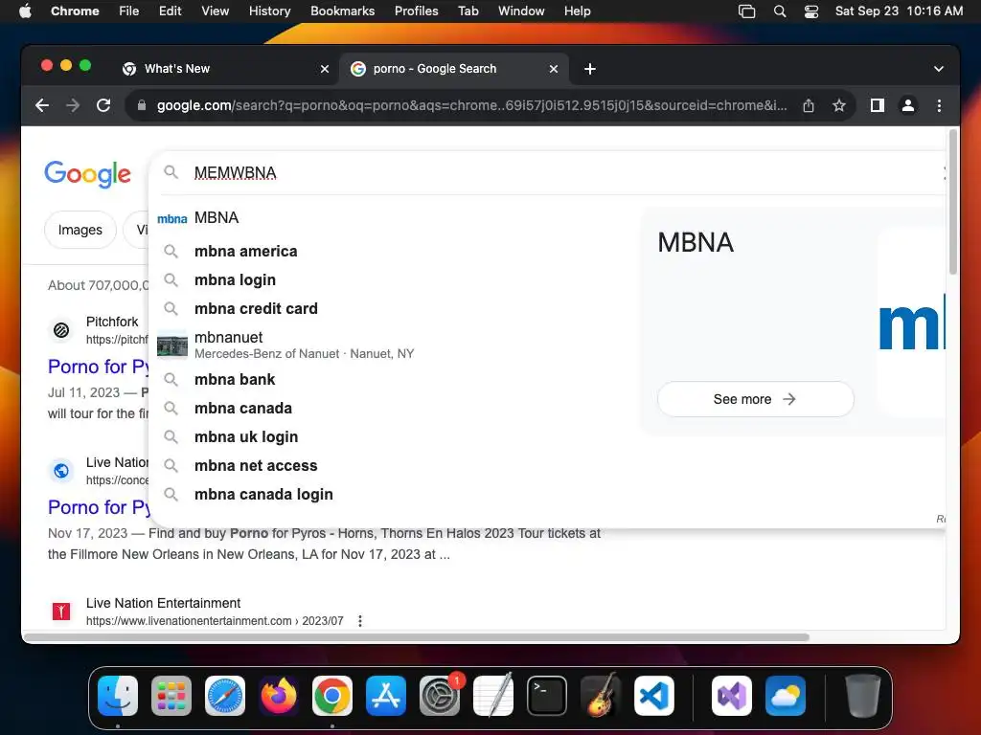The width and height of the screenshot is (981, 735).
Task: Click the horizontal page scrollbar
Action: coord(417,637)
